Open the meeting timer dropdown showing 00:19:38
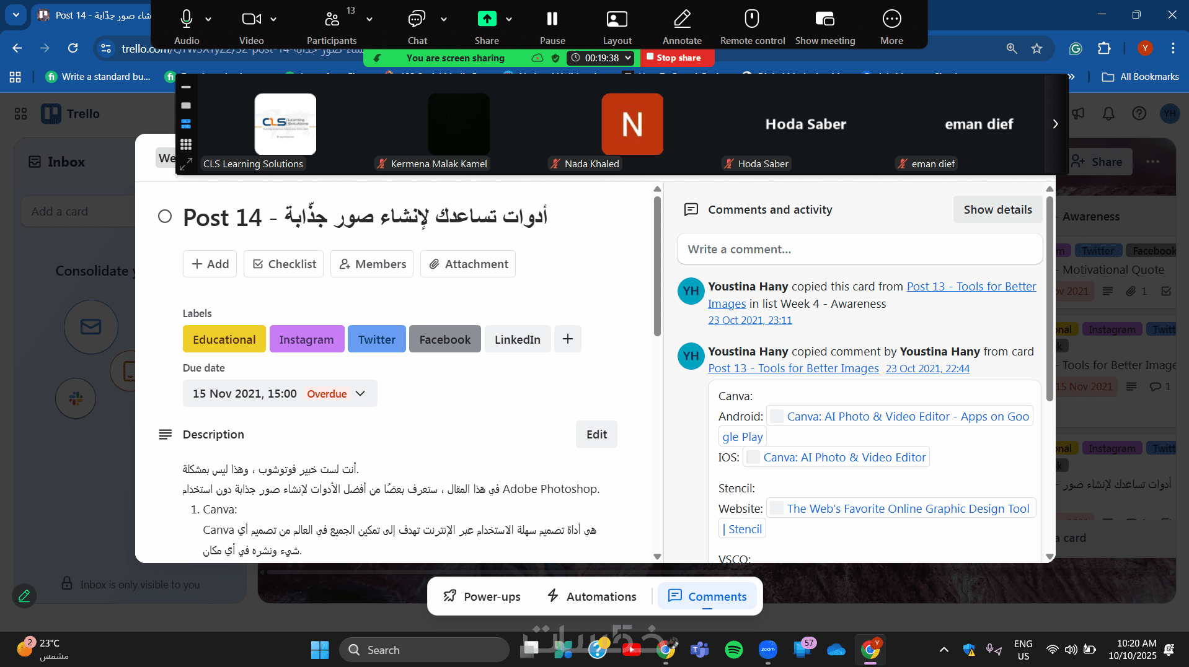This screenshot has width=1189, height=667. coord(601,58)
